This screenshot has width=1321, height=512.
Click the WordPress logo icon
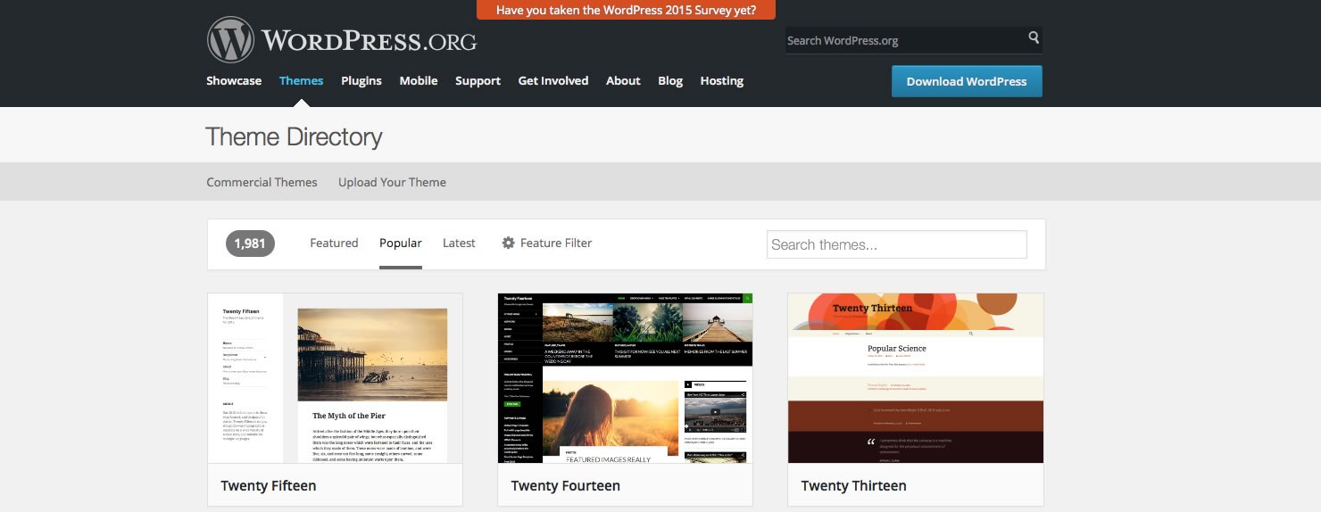click(x=230, y=40)
